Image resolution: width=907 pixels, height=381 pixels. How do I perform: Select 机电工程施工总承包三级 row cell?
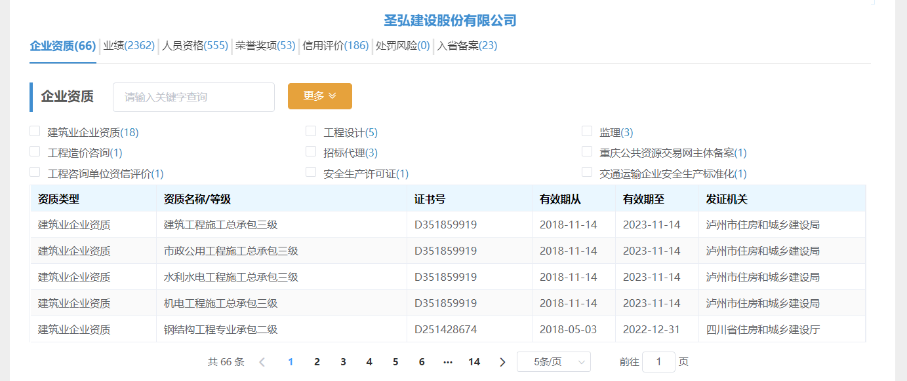281,303
